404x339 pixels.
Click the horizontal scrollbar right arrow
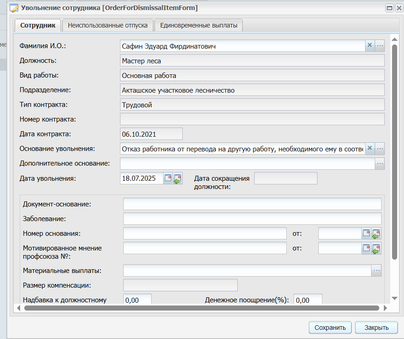[x=386, y=308]
